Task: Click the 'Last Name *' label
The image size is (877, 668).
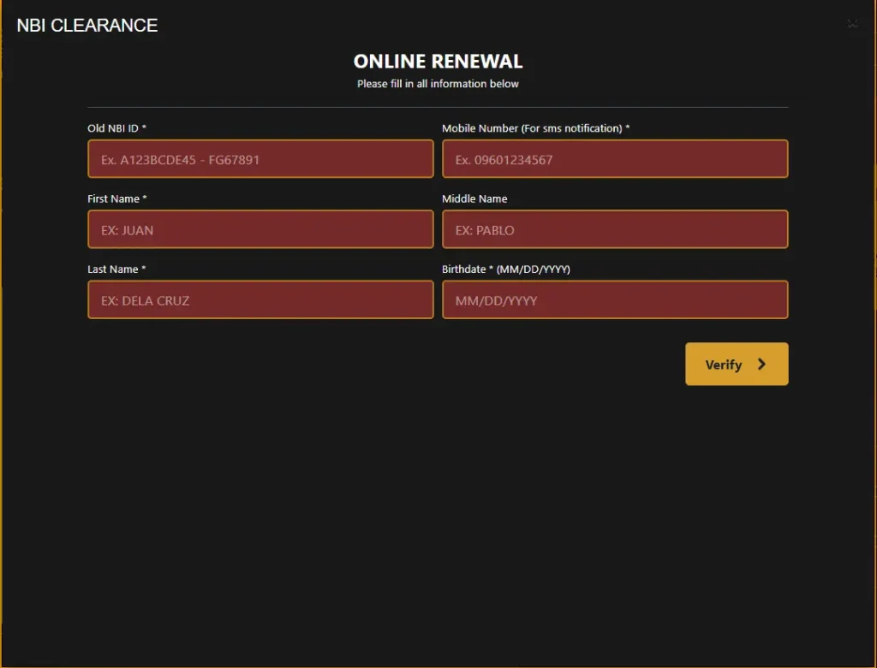Action: [116, 269]
